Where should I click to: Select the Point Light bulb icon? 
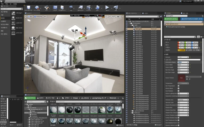(13, 18)
